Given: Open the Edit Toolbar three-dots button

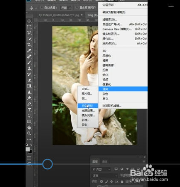Looking at the screenshot, I should (29, 139).
